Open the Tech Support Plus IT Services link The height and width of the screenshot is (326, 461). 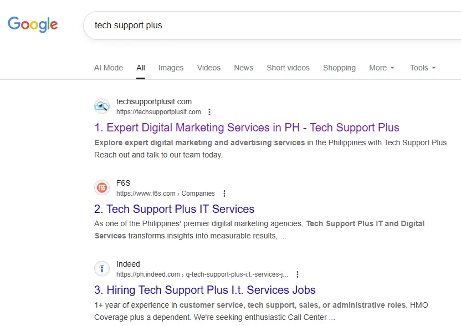click(174, 209)
